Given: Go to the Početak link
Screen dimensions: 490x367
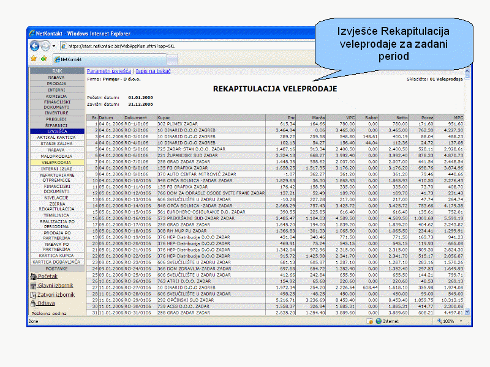Looking at the screenshot, I should [48, 276].
